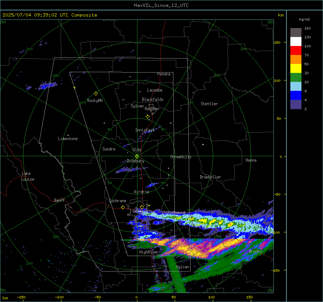This screenshot has height=302, width=323.
Task: Click the Airdrie city label
Action: coord(141,192)
